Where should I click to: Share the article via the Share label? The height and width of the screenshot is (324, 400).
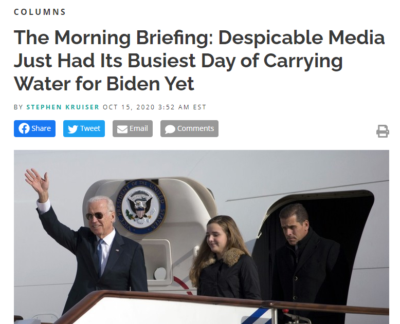(x=41, y=128)
